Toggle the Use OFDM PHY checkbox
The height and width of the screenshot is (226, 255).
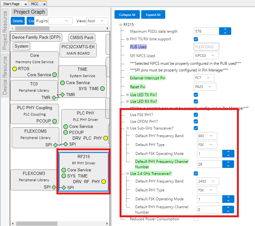point(196,122)
